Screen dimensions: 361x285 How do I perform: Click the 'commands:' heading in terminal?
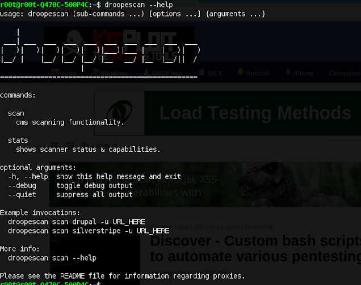(x=18, y=95)
